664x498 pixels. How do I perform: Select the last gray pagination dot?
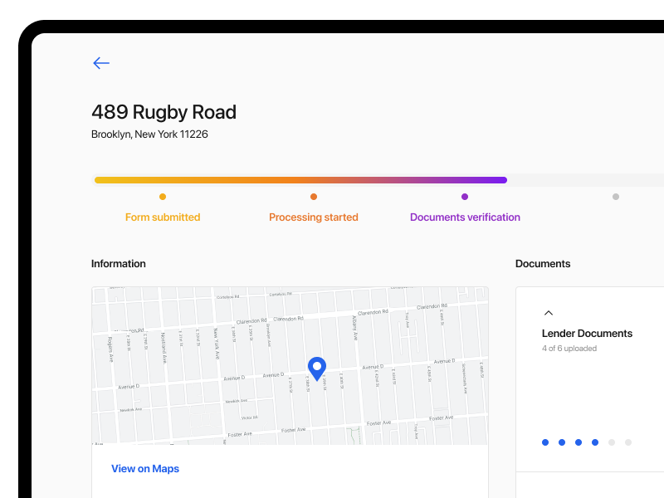point(628,442)
